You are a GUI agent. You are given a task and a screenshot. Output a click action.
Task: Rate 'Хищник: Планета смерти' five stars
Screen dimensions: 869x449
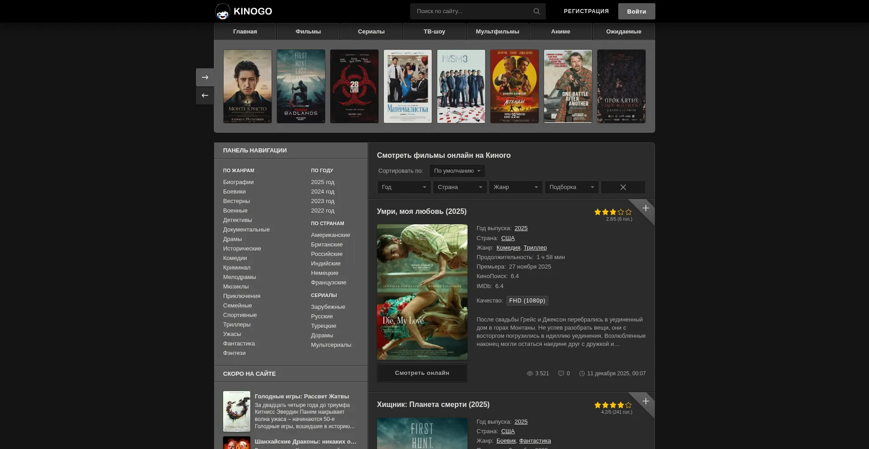click(x=628, y=405)
